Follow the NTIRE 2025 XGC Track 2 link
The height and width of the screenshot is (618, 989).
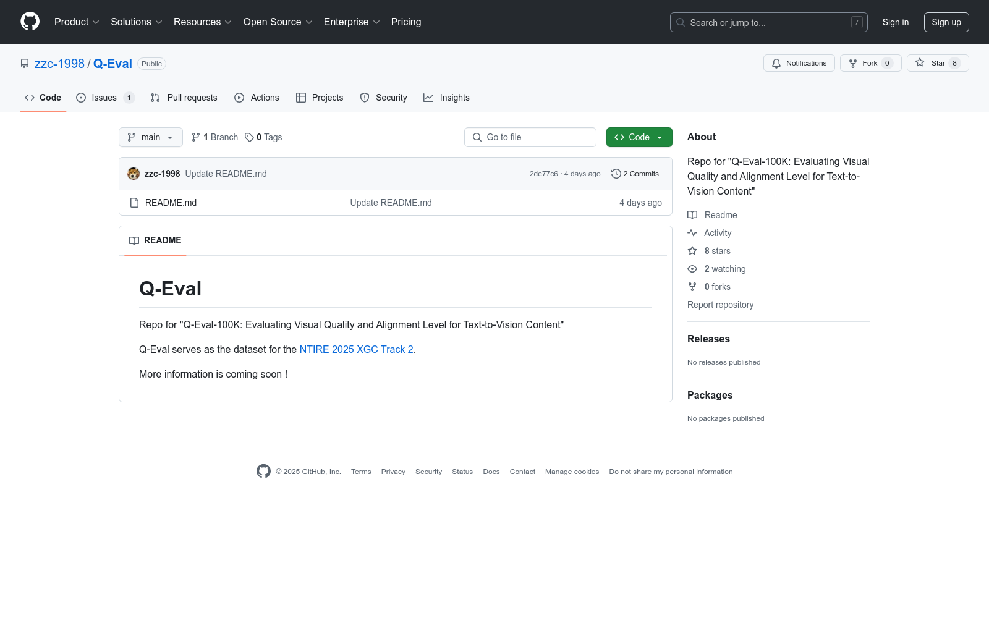356,349
